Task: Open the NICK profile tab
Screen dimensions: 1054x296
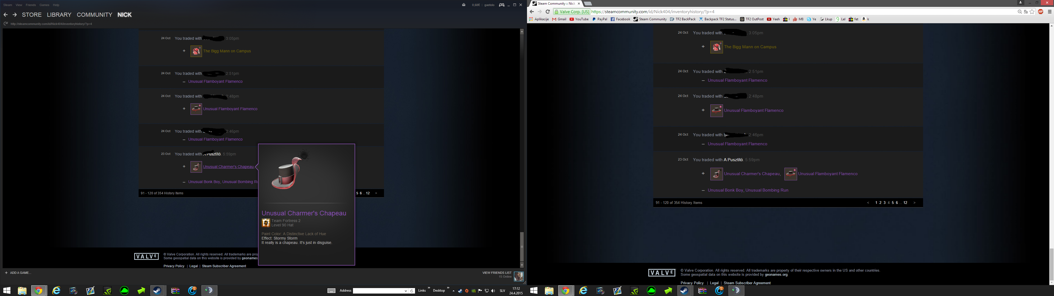Action: (x=124, y=15)
